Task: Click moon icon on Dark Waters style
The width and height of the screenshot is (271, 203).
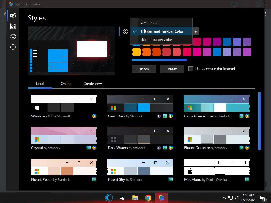Action: pos(159,148)
